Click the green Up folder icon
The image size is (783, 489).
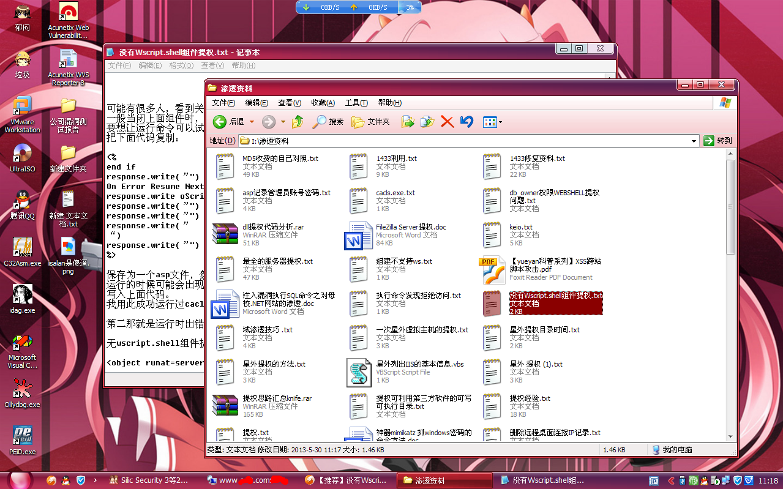coord(298,122)
